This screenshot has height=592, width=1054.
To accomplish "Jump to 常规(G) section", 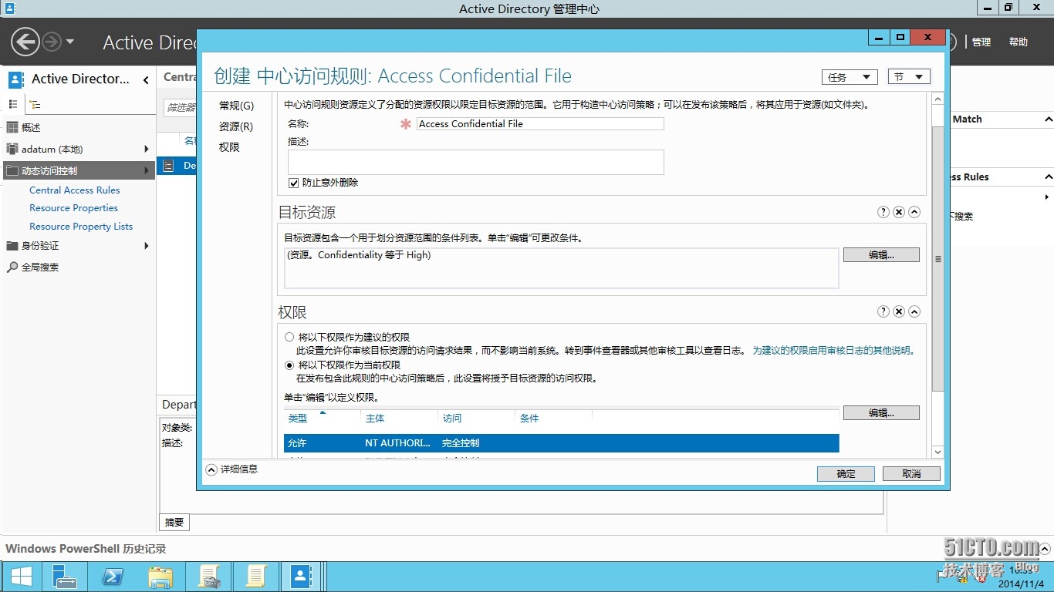I will (236, 106).
